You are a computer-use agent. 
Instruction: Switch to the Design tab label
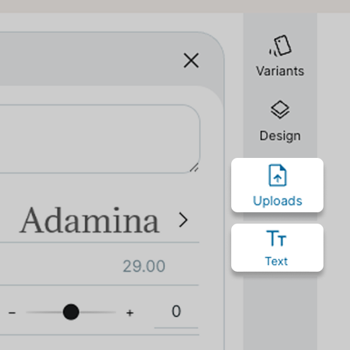[x=280, y=136]
